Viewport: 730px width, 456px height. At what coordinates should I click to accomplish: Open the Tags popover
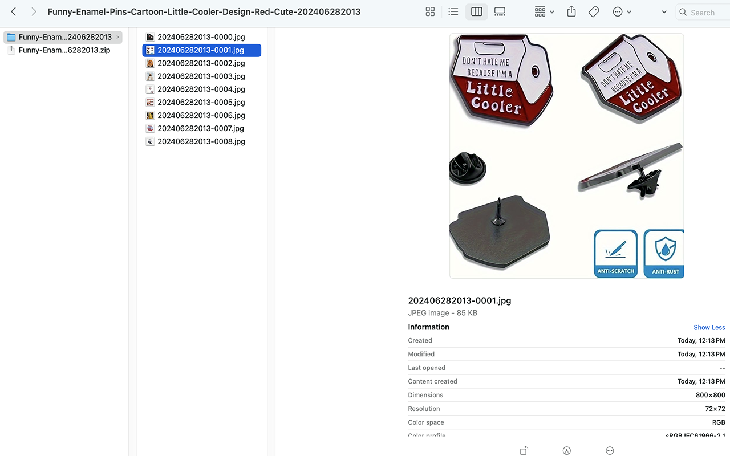594,11
